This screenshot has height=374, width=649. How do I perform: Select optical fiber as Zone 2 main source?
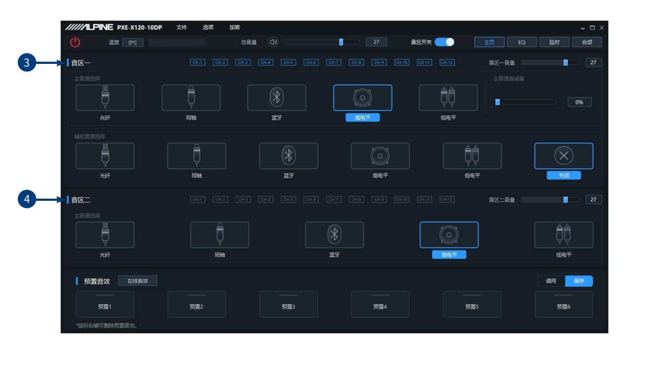(x=105, y=235)
